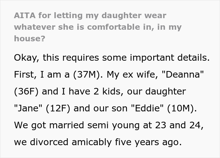220x158 pixels.
Task: Click the word "house?" ending the title
Action: click(x=30, y=38)
